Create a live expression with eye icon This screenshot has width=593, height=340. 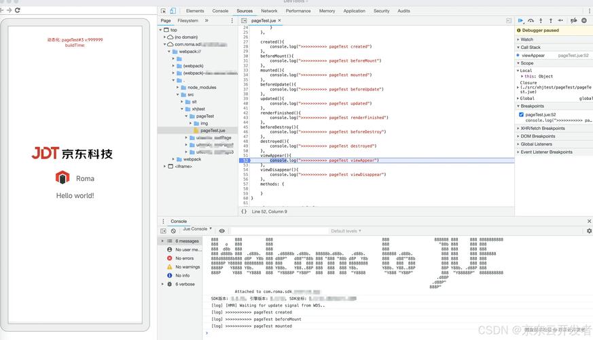point(222,231)
